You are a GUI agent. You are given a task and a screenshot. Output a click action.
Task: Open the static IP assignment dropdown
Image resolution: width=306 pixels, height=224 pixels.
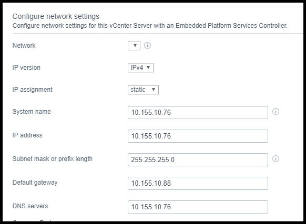pyautogui.click(x=143, y=90)
